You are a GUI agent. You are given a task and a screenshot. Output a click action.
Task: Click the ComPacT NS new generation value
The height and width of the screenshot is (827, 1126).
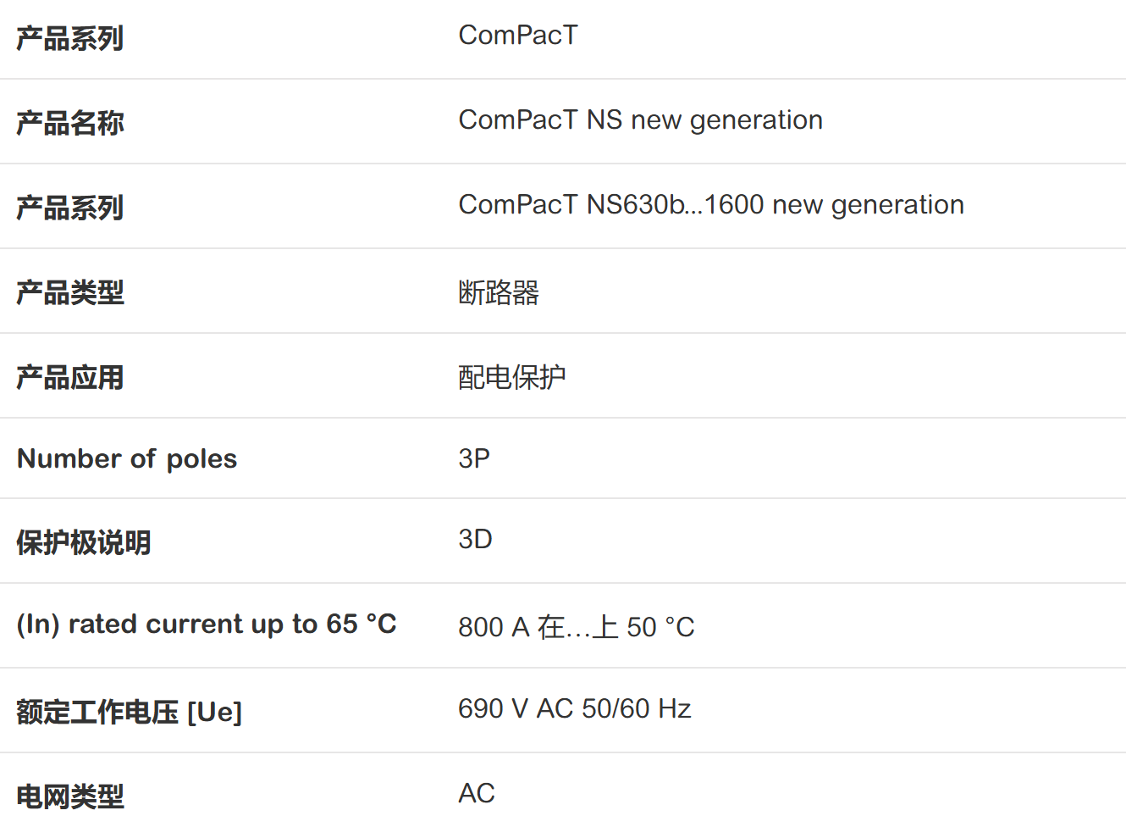640,120
